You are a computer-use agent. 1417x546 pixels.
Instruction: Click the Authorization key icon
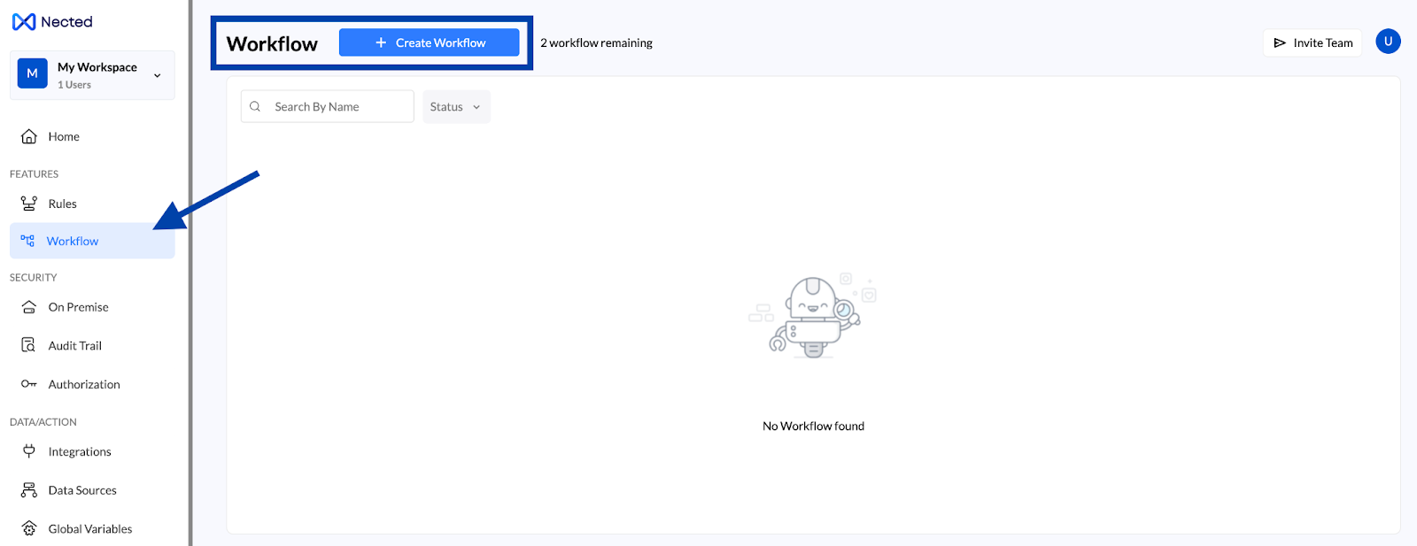tap(29, 384)
